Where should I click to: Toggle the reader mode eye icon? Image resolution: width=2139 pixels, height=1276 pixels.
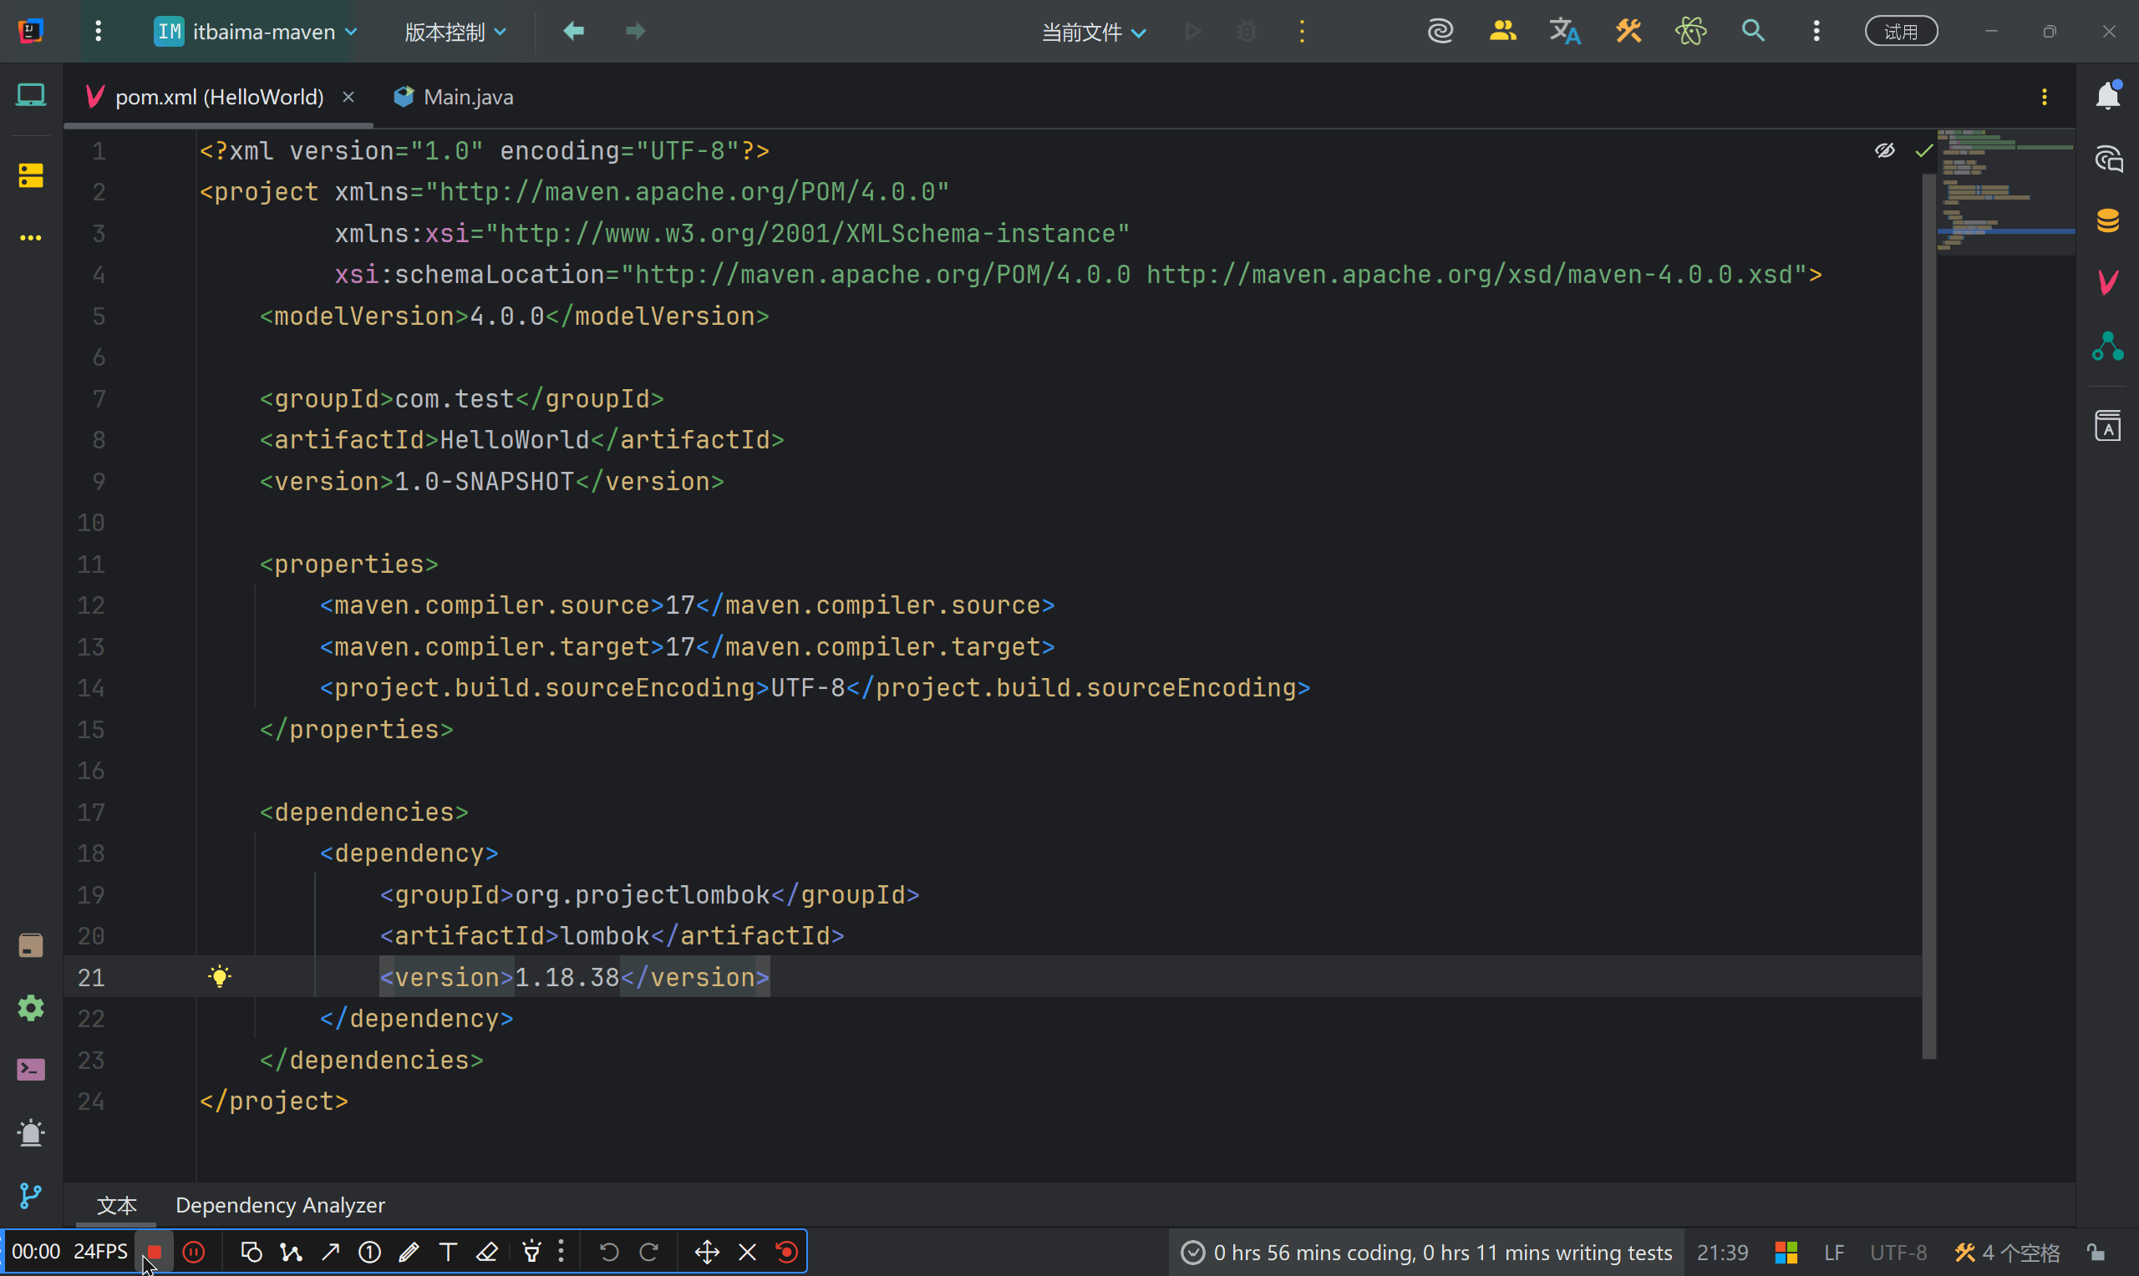click(x=1884, y=150)
